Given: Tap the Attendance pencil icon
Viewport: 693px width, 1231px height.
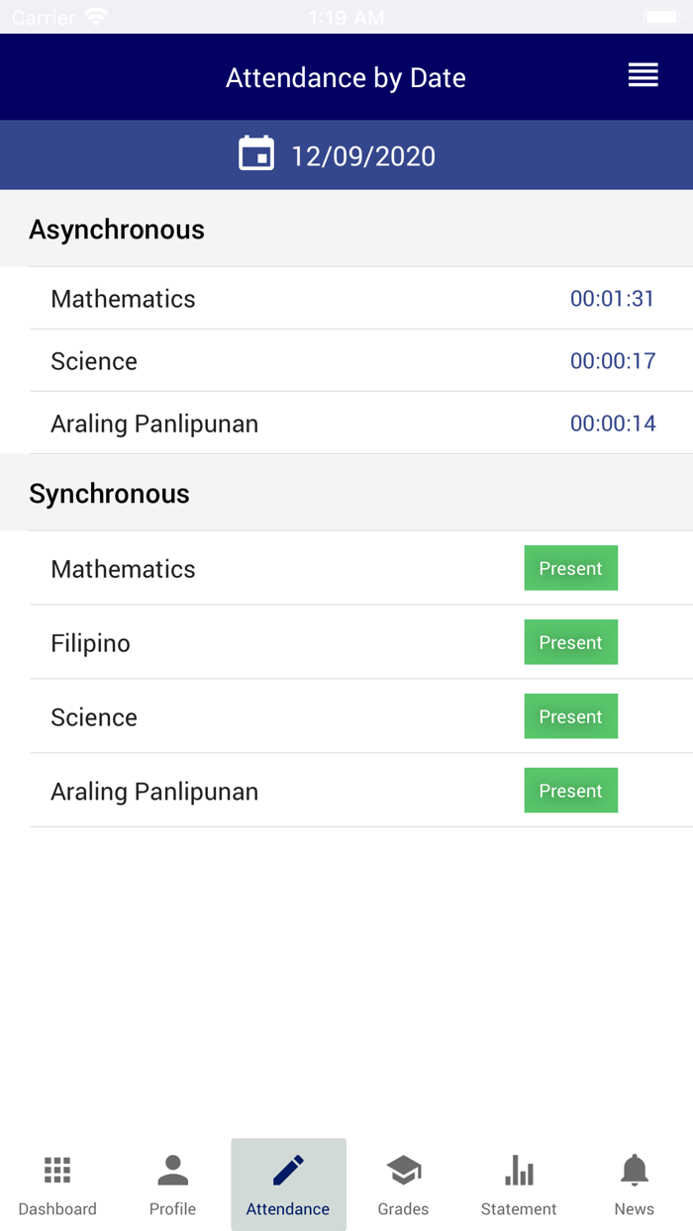Looking at the screenshot, I should (288, 1171).
